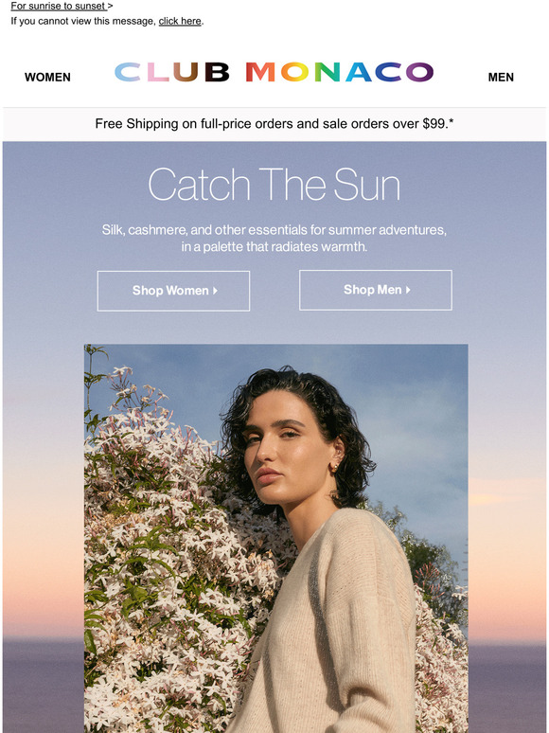Screen dimensions: 549x733
Task: Click the purple letter O in logo
Action: tap(419, 73)
